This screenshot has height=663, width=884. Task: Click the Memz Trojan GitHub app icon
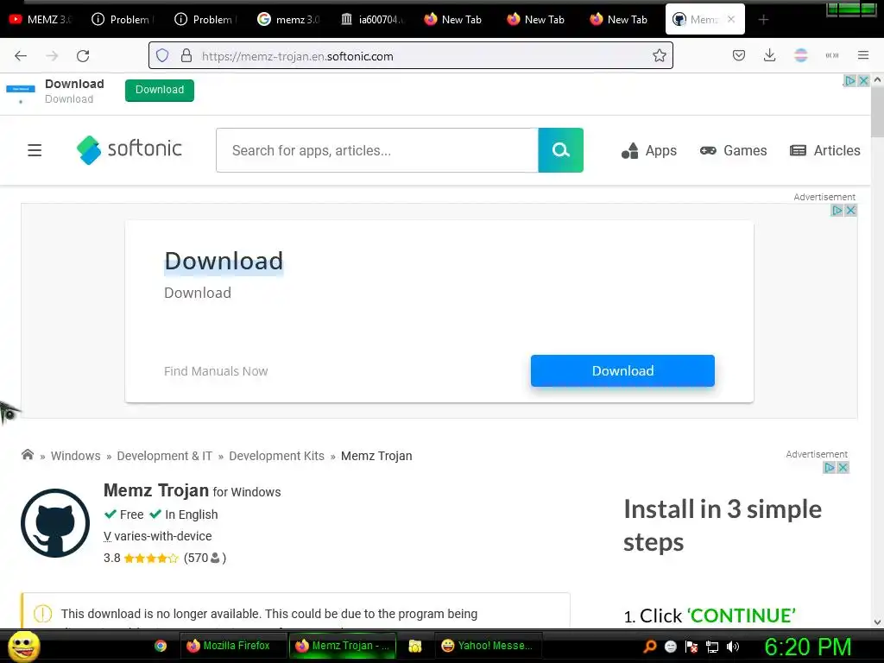coord(55,522)
